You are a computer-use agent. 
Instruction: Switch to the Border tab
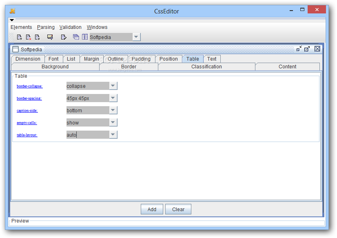(x=129, y=67)
